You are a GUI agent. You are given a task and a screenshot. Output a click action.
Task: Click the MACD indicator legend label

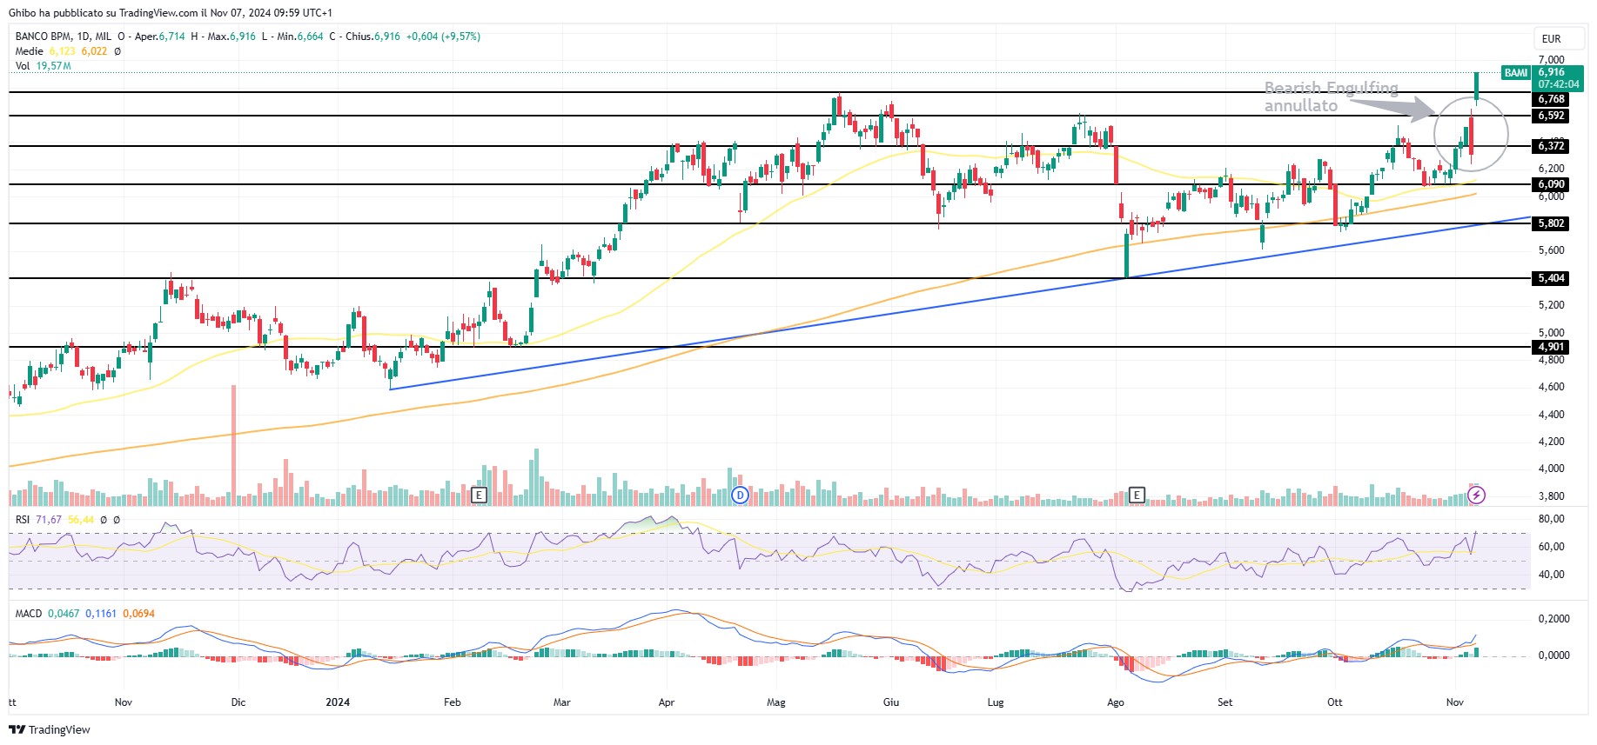[x=29, y=614]
